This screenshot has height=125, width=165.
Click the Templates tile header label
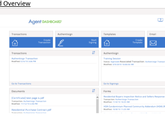point(109,34)
